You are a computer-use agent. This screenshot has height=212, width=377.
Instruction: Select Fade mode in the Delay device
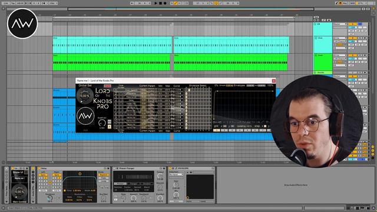point(104,178)
